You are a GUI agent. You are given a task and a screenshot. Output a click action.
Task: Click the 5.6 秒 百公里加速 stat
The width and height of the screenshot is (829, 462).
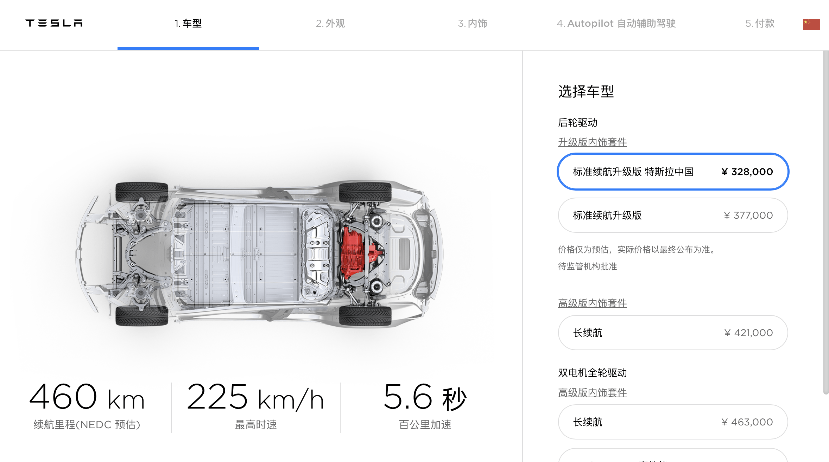coord(425,406)
